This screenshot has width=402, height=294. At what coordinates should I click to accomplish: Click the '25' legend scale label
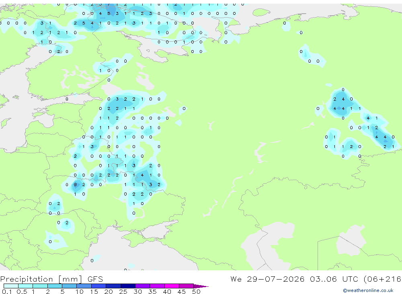click(123, 292)
